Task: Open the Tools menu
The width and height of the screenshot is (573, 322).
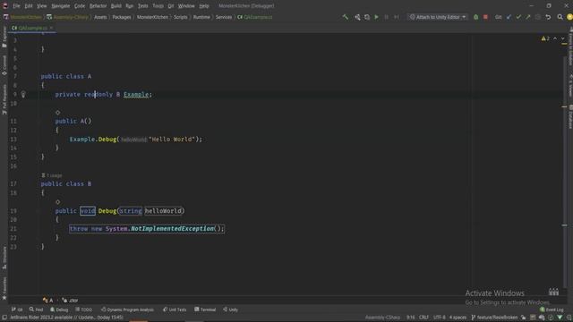Action: (x=158, y=6)
